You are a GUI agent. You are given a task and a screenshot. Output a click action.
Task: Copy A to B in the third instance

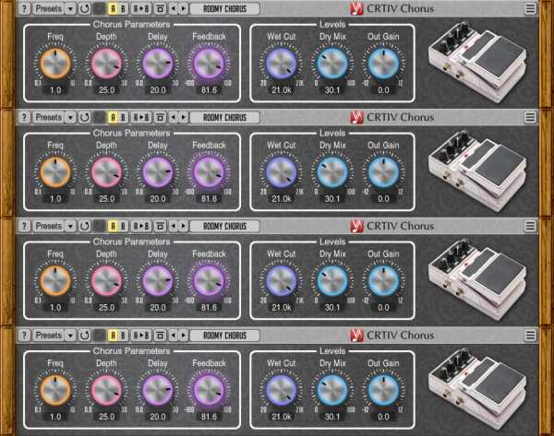(141, 226)
